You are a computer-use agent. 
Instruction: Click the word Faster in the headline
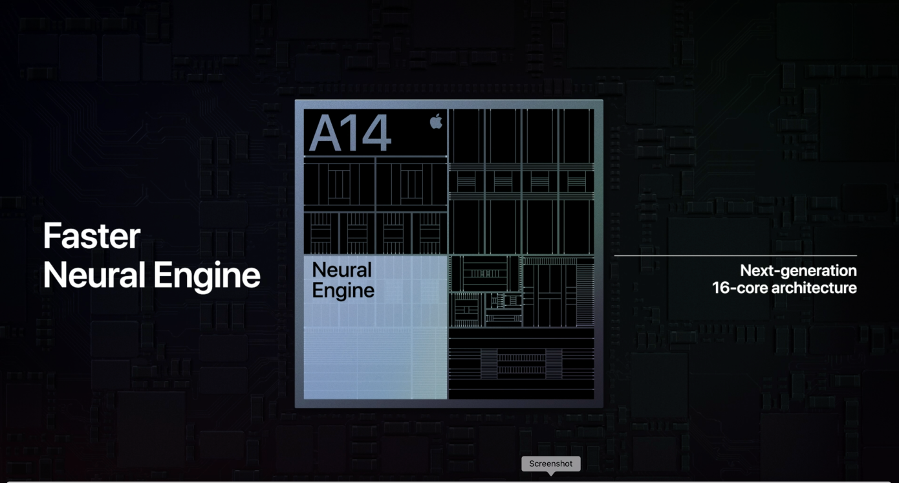tap(92, 236)
